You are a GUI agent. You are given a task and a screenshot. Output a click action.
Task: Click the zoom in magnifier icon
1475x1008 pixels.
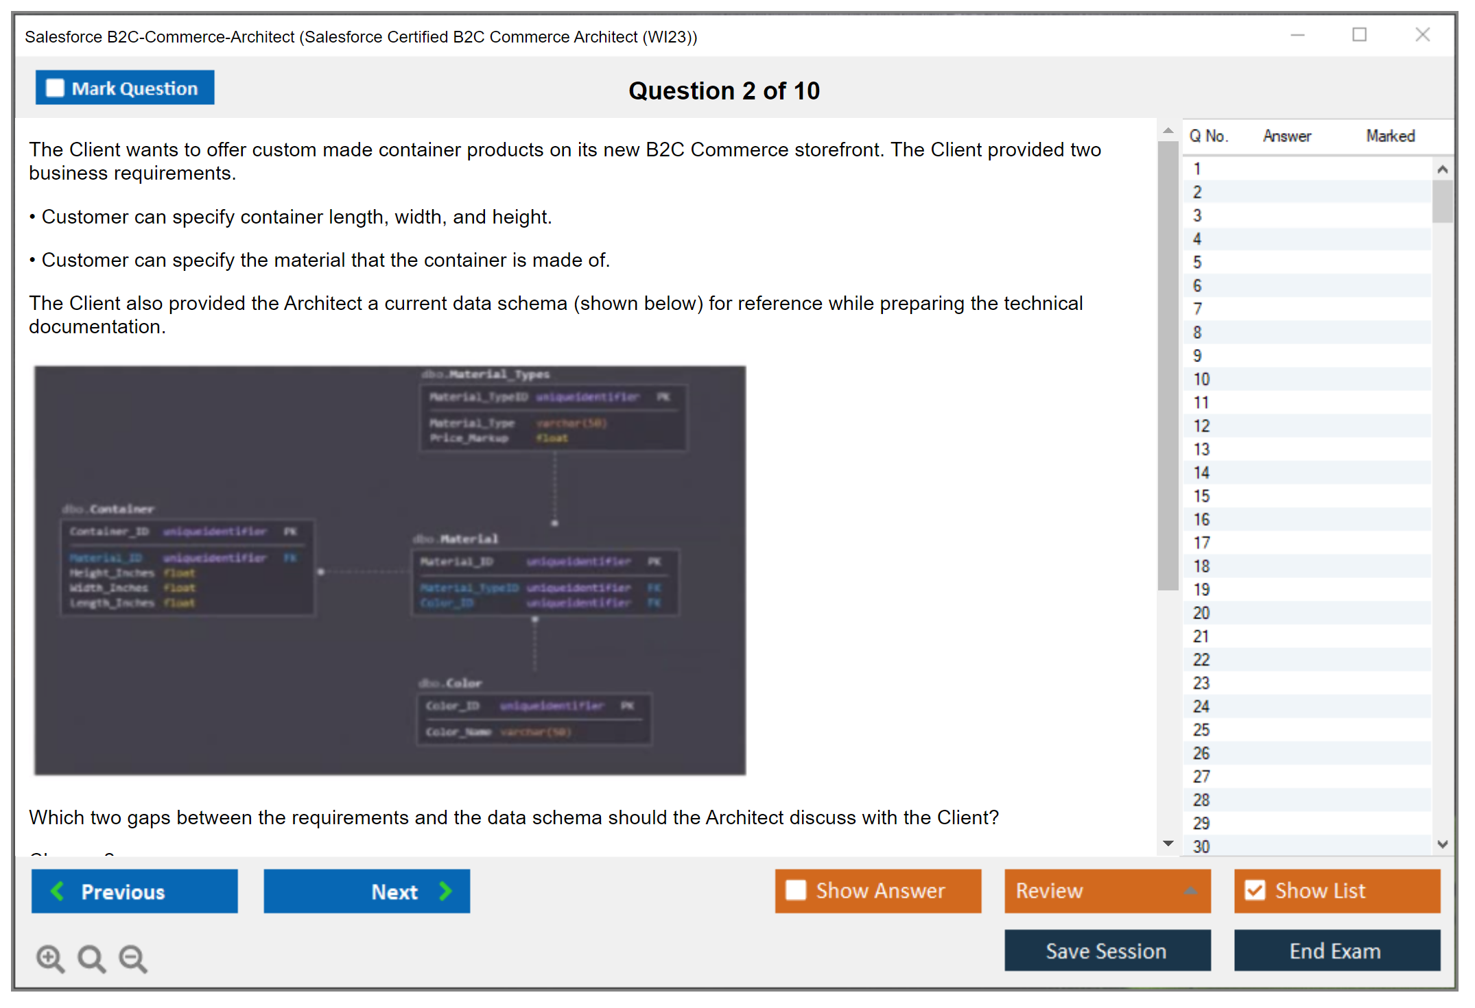point(50,959)
